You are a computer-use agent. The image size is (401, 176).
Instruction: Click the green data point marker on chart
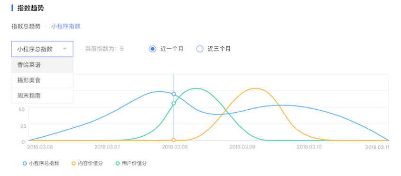pyautogui.click(x=174, y=103)
